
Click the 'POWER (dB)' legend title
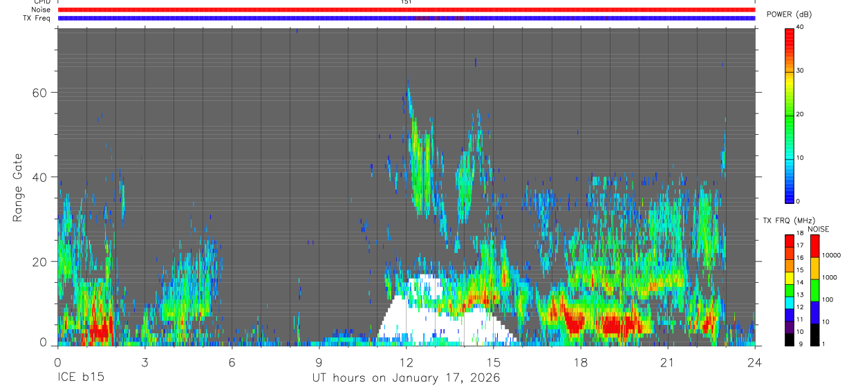pos(789,15)
